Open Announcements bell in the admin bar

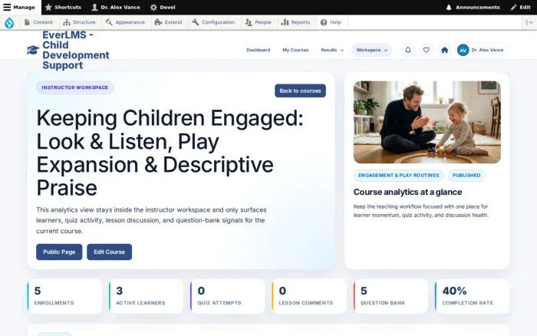pyautogui.click(x=473, y=7)
